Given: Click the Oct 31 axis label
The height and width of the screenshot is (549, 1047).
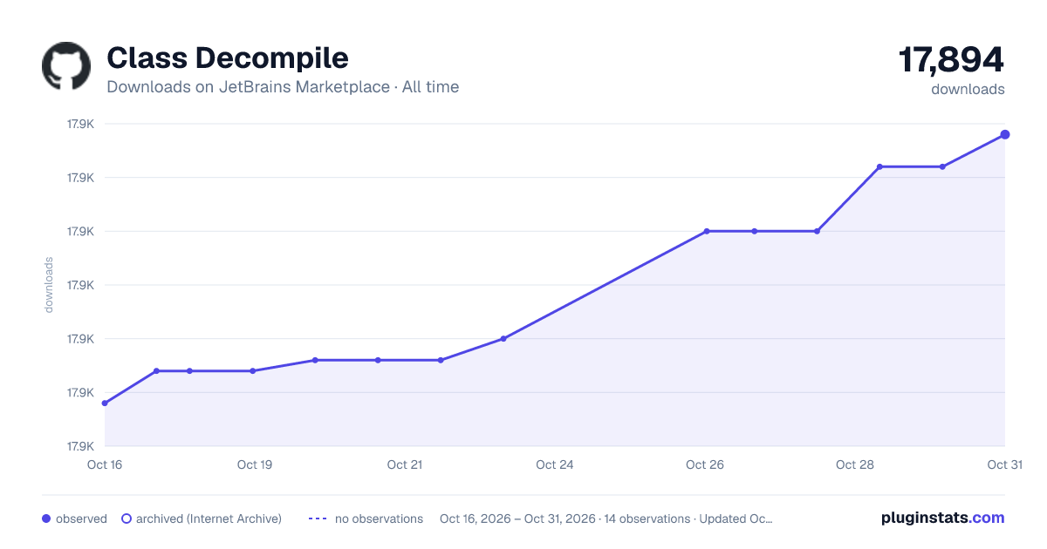Looking at the screenshot, I should 1004,464.
